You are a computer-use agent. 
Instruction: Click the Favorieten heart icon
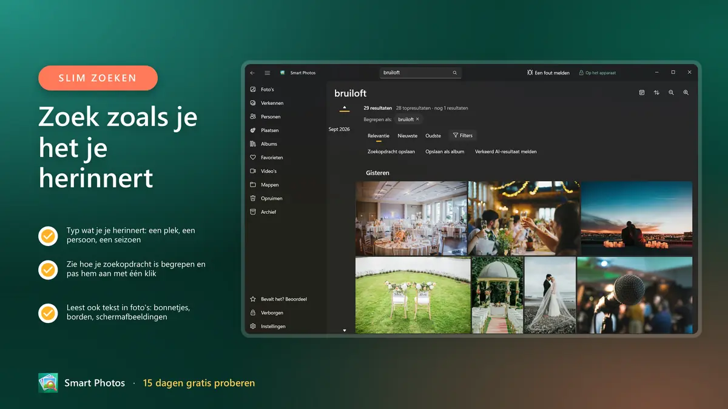point(253,158)
